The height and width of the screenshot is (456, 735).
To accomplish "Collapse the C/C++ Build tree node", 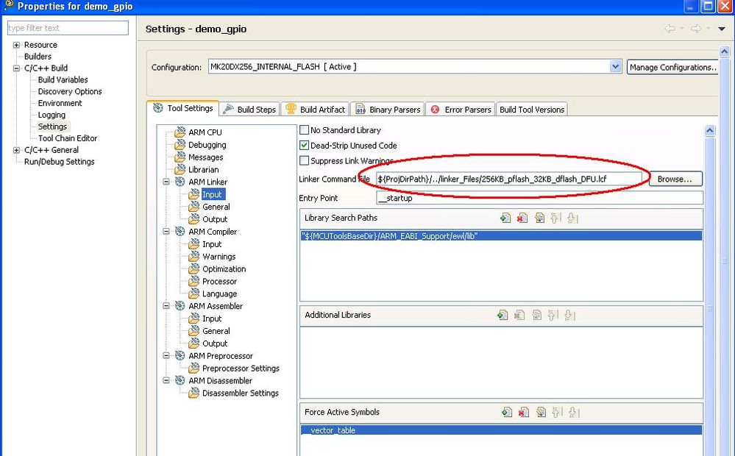I will [16, 68].
